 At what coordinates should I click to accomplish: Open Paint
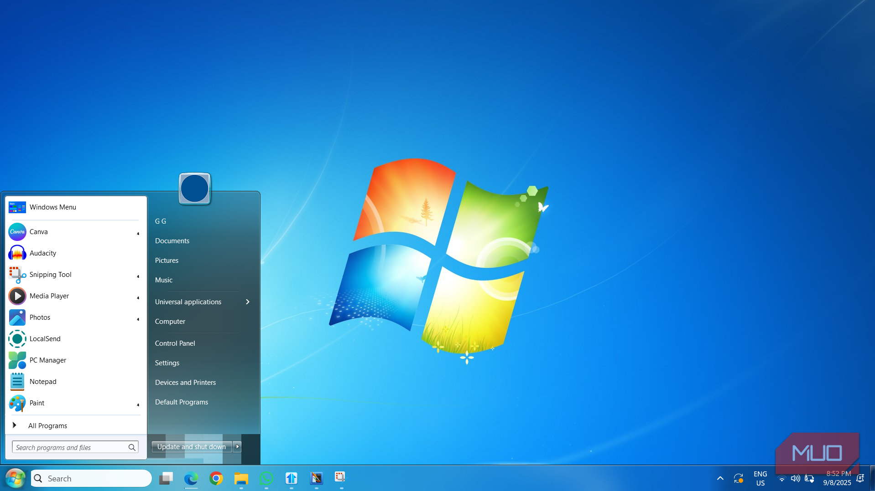point(36,403)
